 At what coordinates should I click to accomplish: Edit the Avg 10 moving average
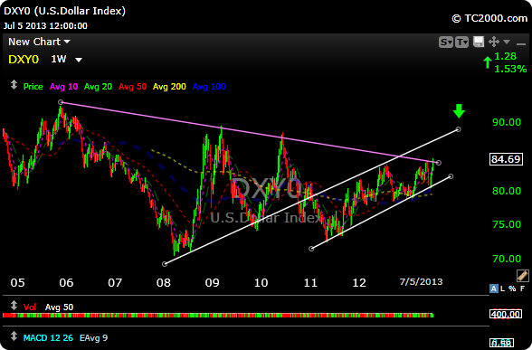tap(63, 87)
